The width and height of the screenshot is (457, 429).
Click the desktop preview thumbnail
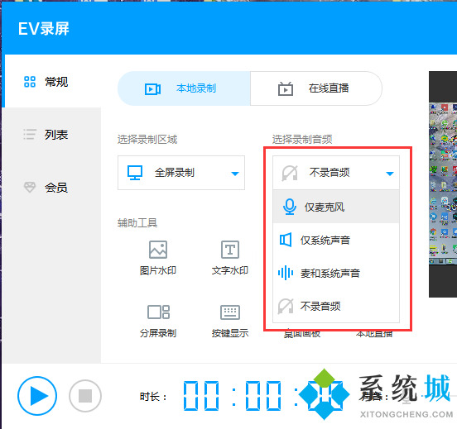pos(443,184)
